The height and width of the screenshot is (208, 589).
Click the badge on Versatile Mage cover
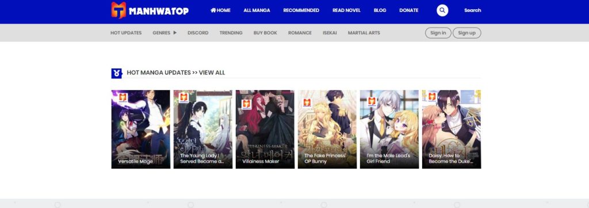(x=123, y=97)
